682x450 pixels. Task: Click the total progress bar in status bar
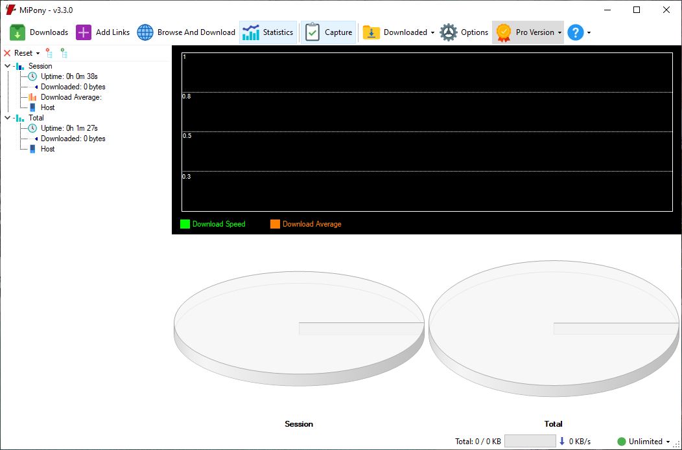[530, 442]
